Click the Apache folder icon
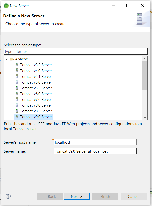The image size is (152, 206). point(12,59)
